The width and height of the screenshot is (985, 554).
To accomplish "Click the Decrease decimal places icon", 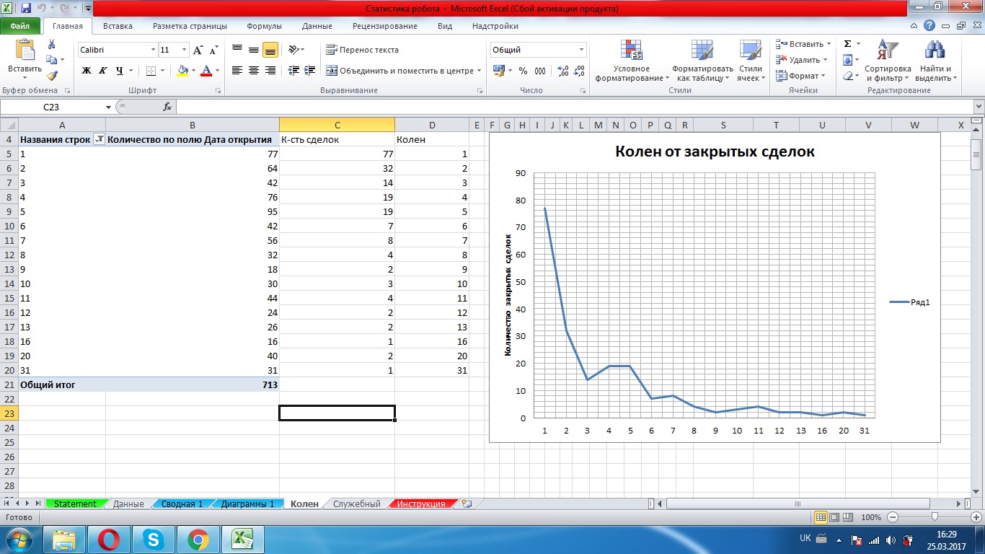I will tap(579, 71).
